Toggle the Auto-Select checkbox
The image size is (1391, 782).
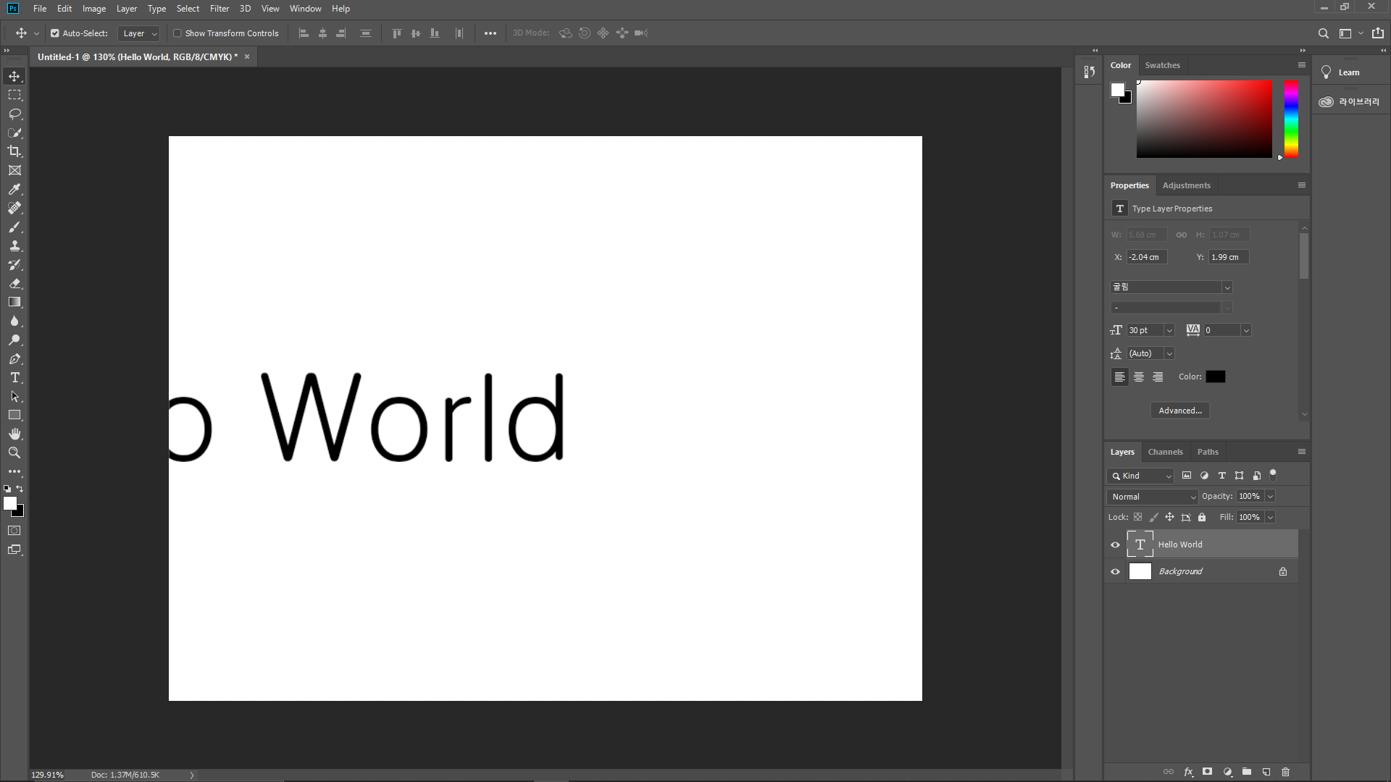point(55,33)
